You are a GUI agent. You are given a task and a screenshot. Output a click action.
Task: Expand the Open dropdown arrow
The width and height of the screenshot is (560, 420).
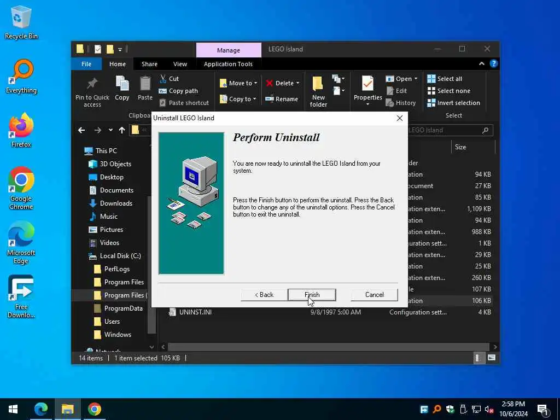(x=416, y=79)
